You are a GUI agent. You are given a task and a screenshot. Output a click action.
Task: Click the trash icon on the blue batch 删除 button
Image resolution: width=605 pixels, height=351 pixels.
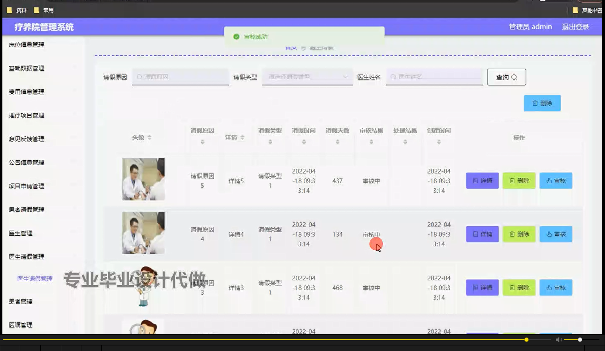point(536,103)
